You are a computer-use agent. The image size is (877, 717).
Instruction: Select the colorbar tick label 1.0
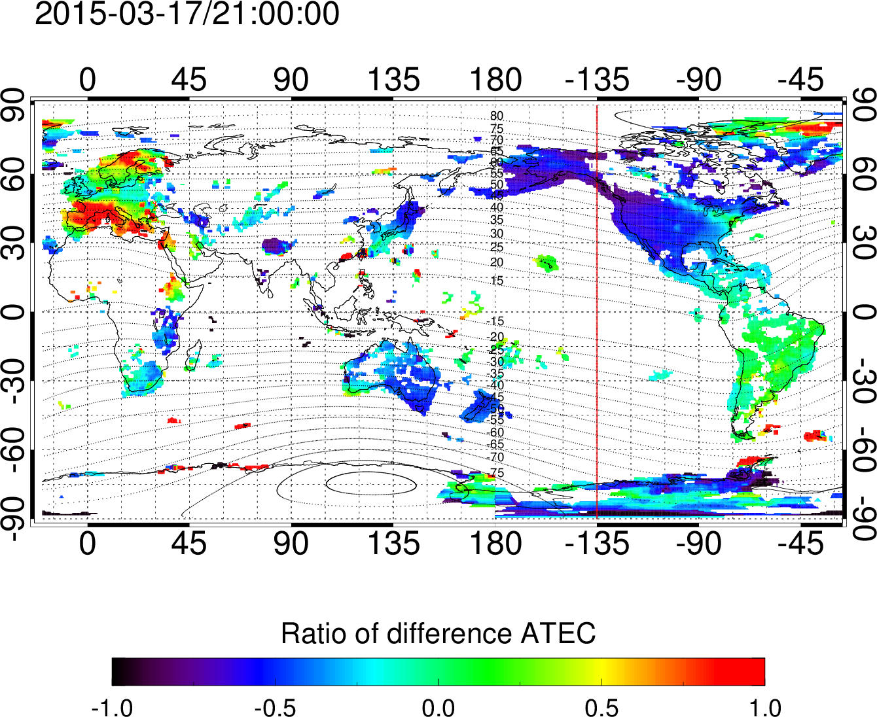[765, 707]
